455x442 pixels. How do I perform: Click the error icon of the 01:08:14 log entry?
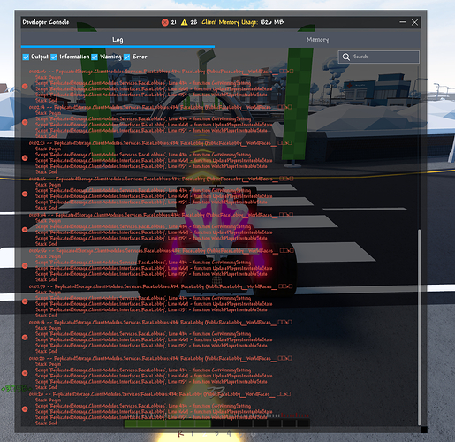tap(25, 338)
